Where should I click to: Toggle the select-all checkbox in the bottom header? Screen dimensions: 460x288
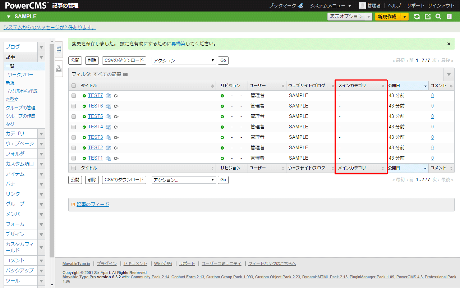coord(74,168)
